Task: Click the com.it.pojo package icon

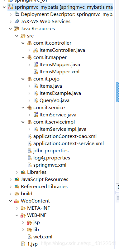Action: tap(29, 79)
